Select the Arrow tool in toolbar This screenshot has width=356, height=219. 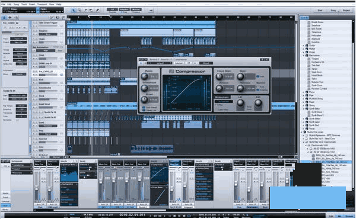coord(74,10)
